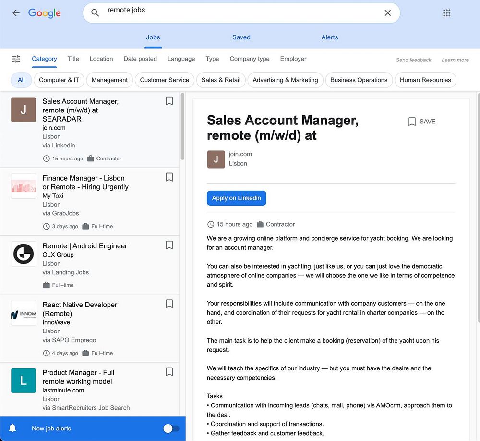The image size is (480, 441).
Task: Open the Google logo homepage
Action: [44, 13]
